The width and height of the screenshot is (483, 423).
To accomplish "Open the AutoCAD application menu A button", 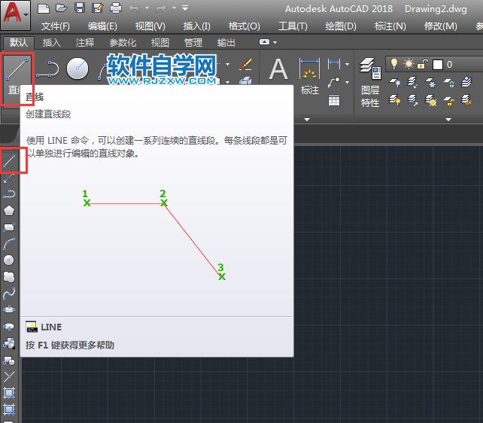I will coord(15,15).
